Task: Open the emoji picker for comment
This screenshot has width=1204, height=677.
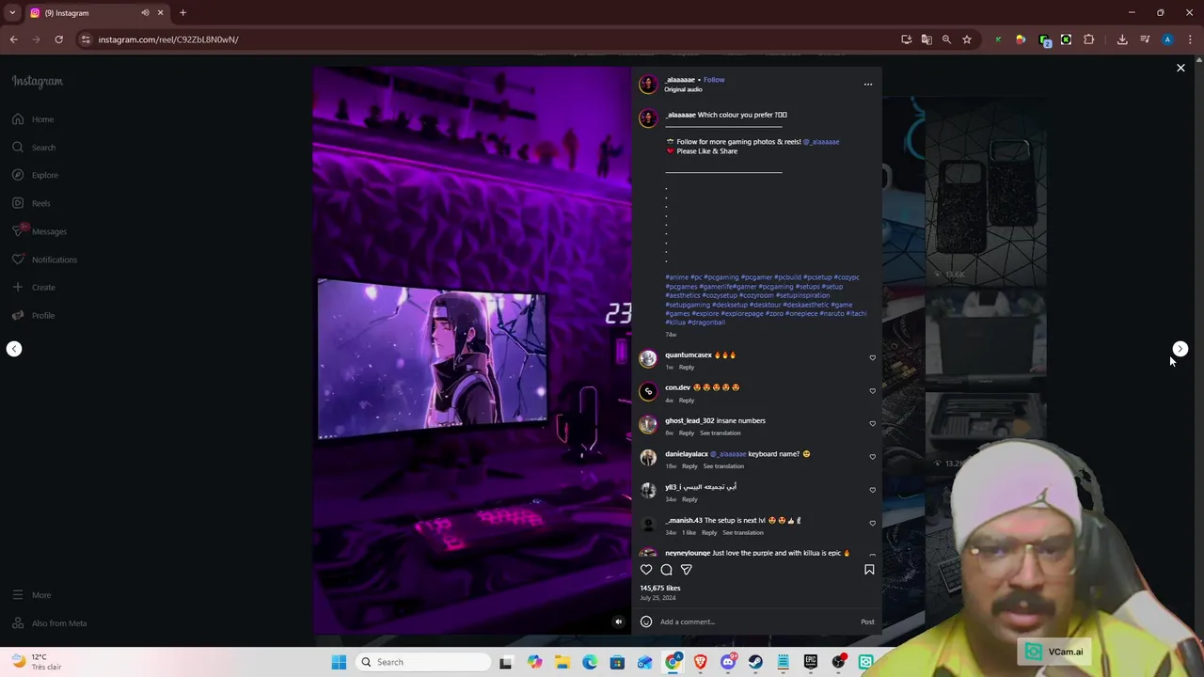Action: [x=646, y=622]
